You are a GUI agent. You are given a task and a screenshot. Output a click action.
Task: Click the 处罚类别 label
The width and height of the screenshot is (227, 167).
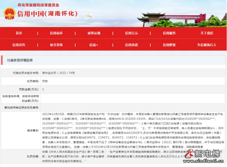coord(33,81)
